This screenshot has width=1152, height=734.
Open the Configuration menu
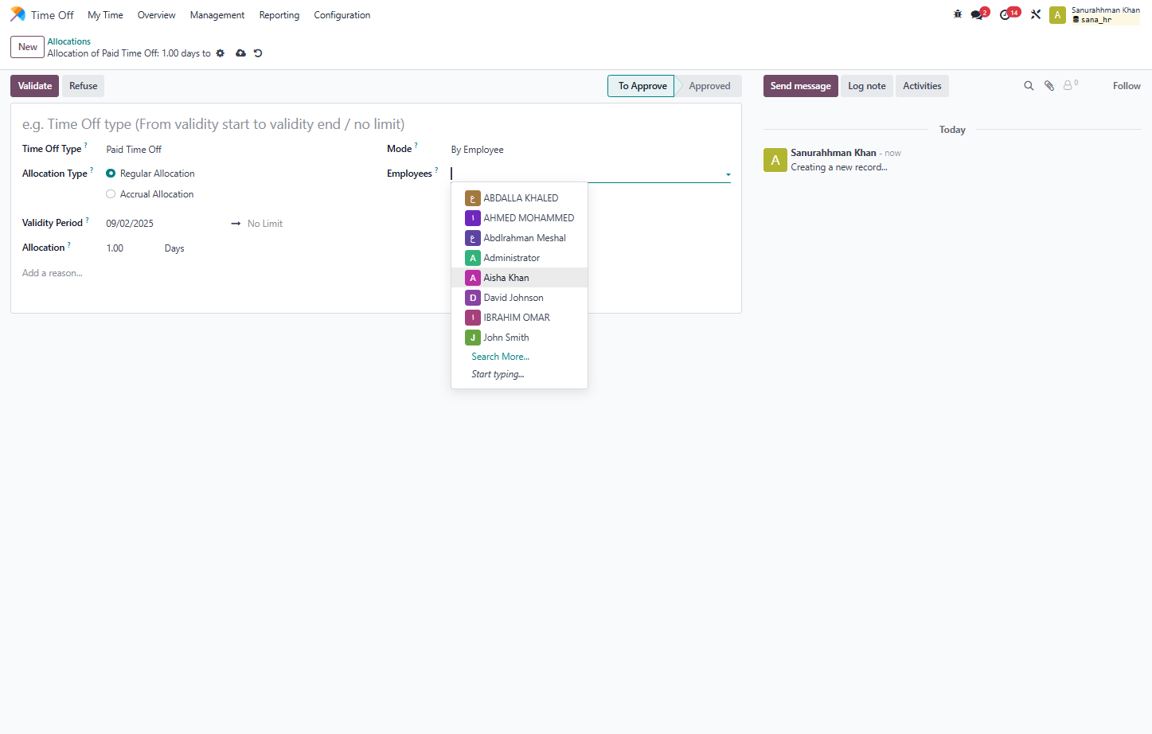click(x=342, y=15)
